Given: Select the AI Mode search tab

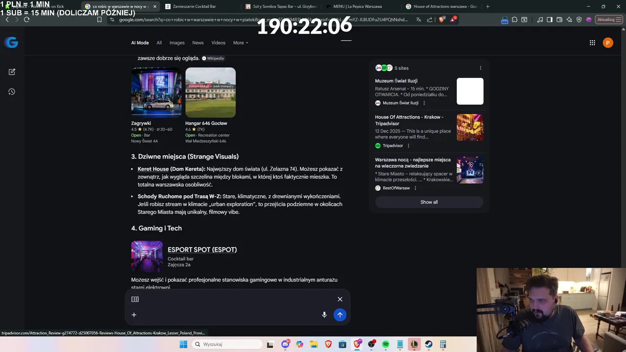Looking at the screenshot, I should click(140, 43).
